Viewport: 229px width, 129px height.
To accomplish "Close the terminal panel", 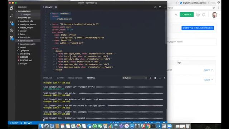I will [165, 78].
